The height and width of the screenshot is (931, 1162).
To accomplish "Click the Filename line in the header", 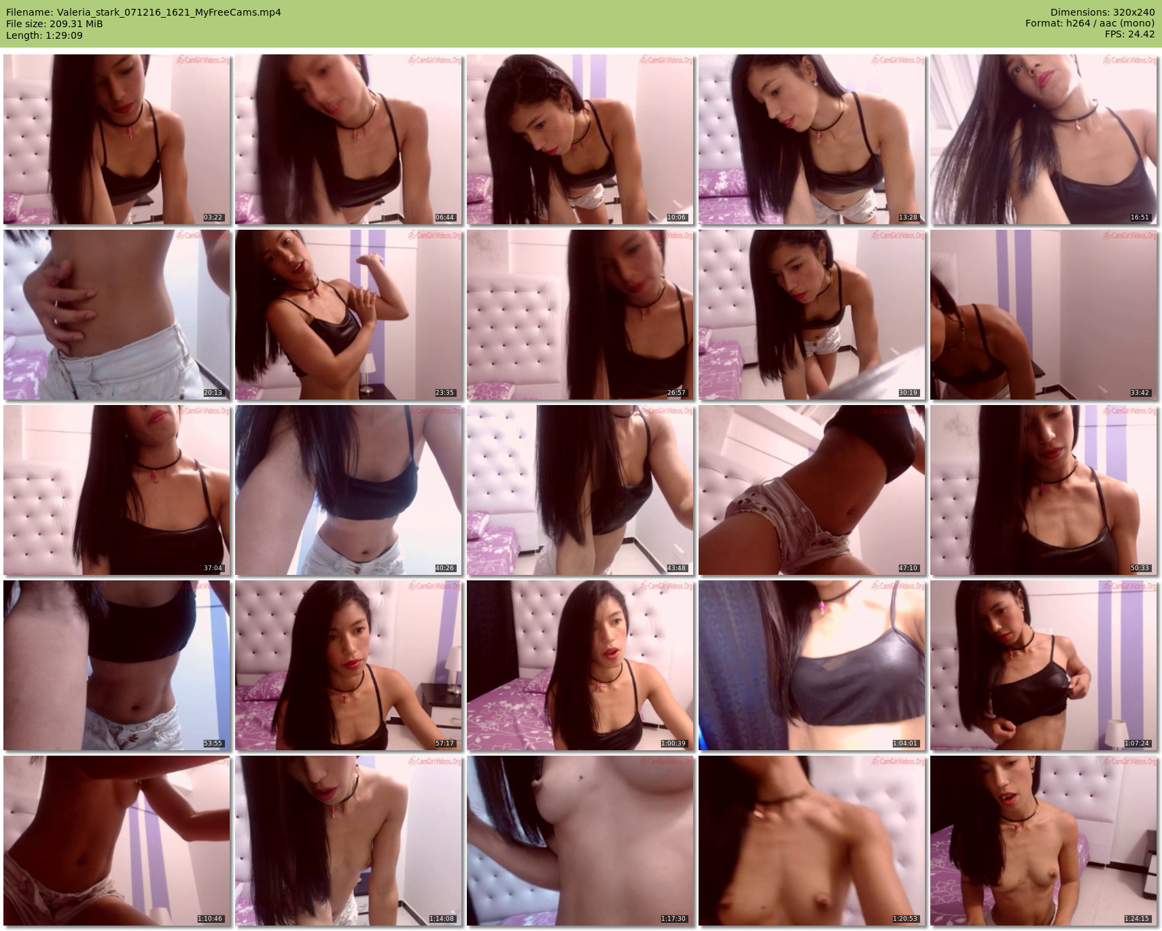I will [x=143, y=12].
